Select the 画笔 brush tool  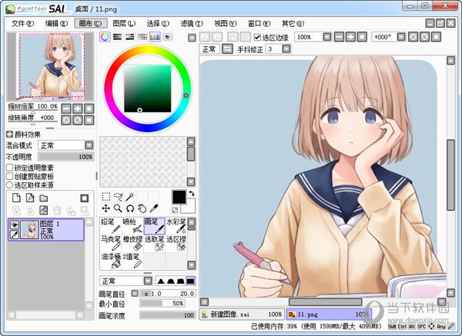pos(154,226)
